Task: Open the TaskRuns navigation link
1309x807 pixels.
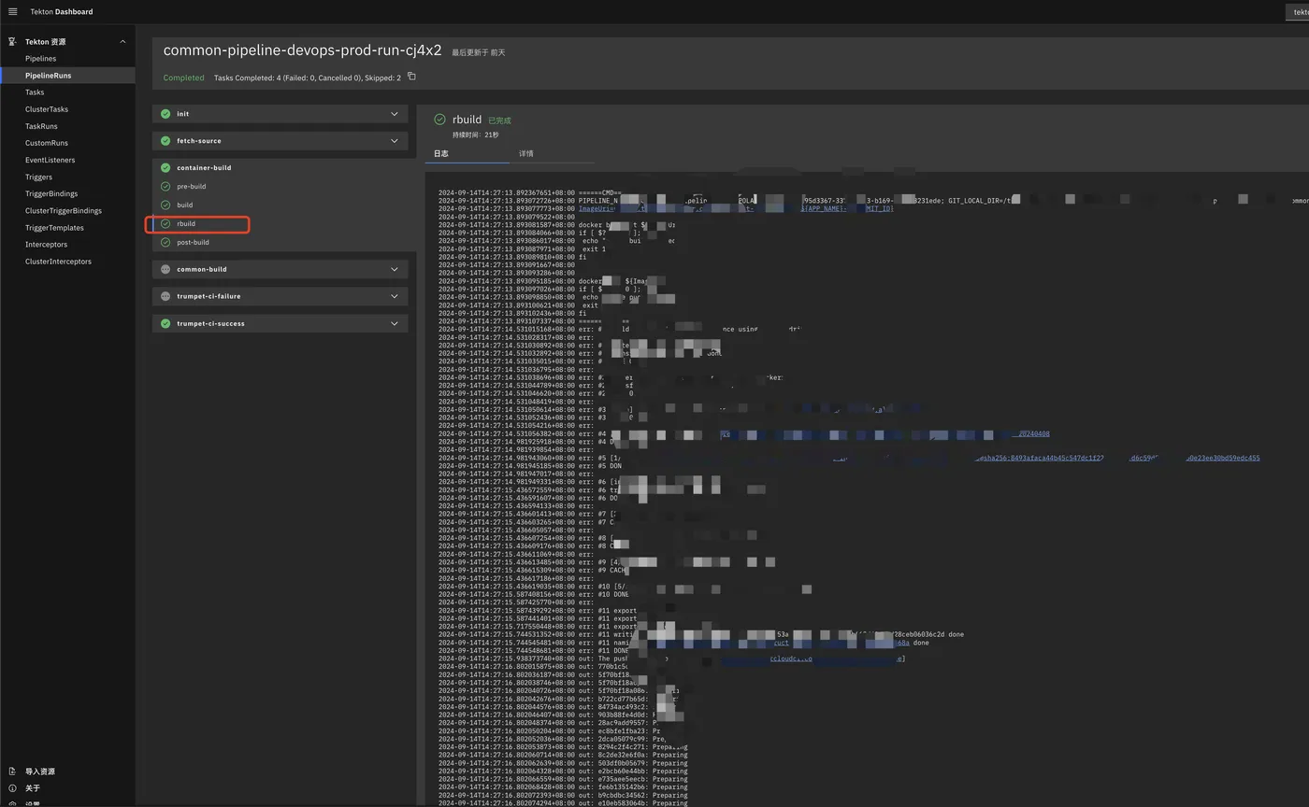Action: [x=41, y=126]
